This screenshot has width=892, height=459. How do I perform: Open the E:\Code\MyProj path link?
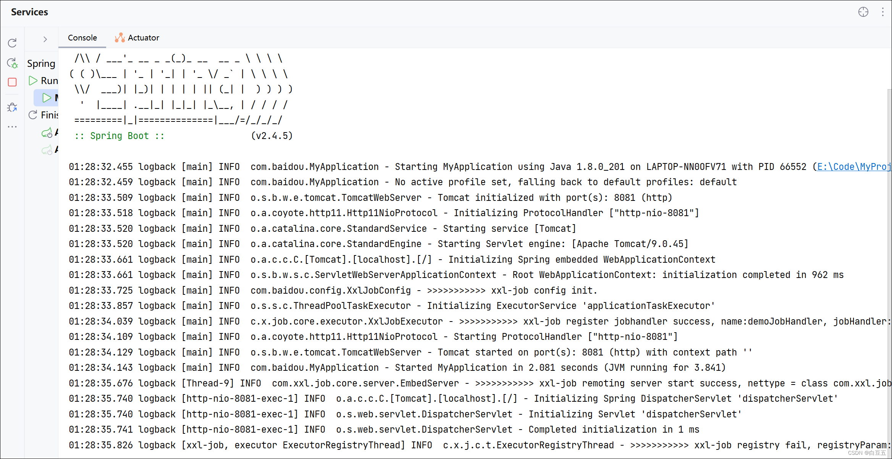pos(854,167)
